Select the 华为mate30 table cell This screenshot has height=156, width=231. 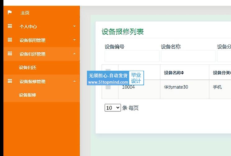point(176,87)
